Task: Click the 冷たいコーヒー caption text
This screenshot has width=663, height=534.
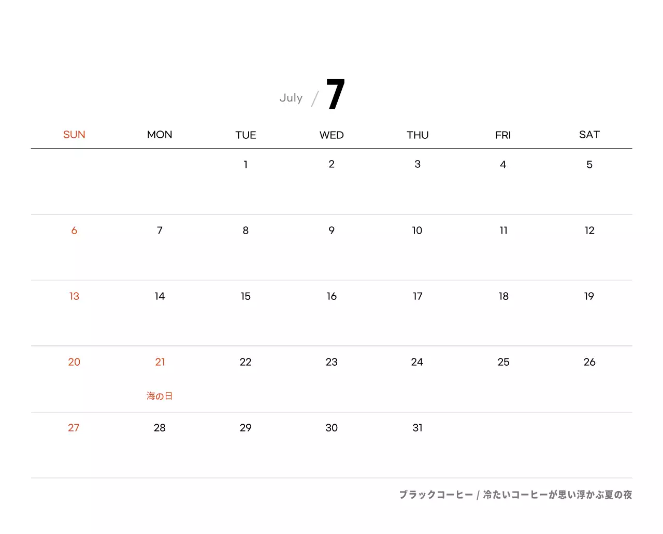Action: (x=557, y=495)
